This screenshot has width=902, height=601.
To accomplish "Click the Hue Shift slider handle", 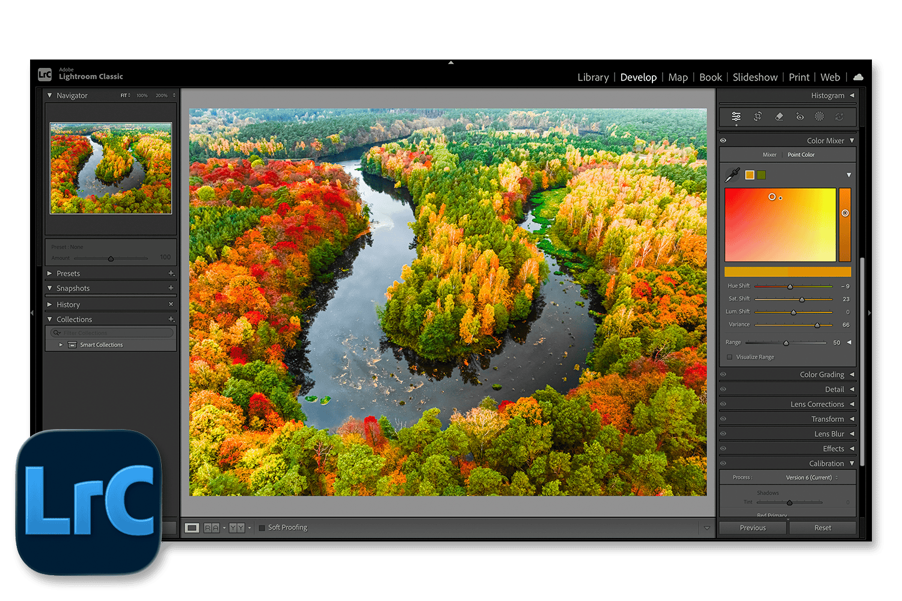I will click(x=790, y=287).
